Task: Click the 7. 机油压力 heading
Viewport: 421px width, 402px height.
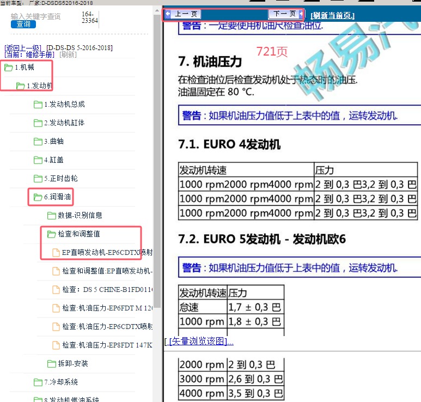Action: click(x=210, y=62)
